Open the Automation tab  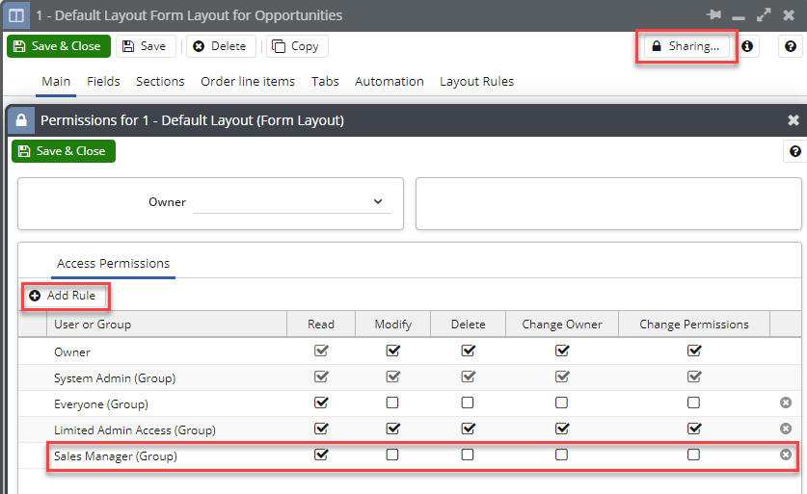pyautogui.click(x=389, y=82)
